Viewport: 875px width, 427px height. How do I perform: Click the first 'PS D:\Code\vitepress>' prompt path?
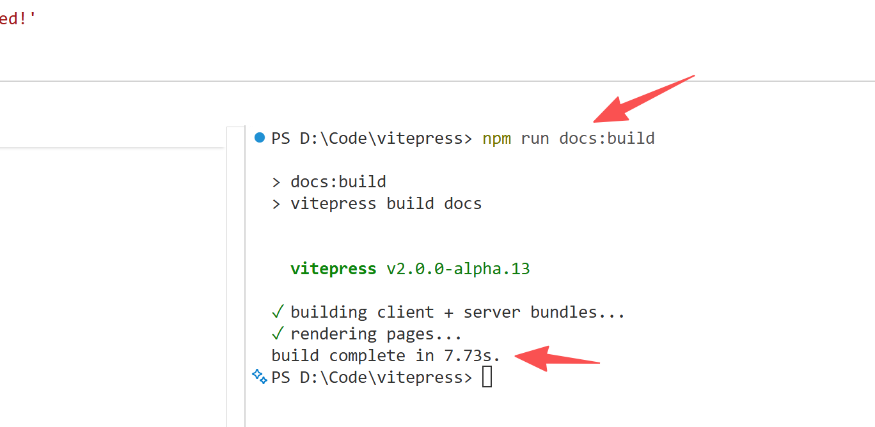[371, 138]
